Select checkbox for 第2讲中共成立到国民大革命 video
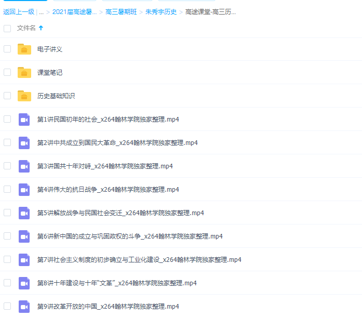The image size is (362, 317). pos(7,142)
